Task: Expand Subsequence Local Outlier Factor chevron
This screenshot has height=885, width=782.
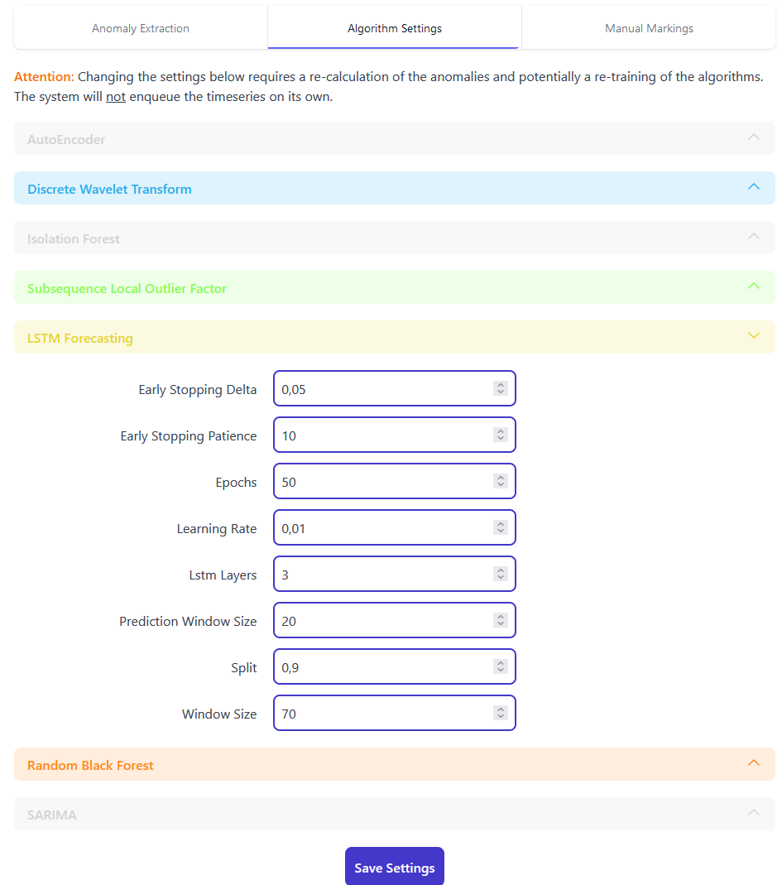Action: 753,286
